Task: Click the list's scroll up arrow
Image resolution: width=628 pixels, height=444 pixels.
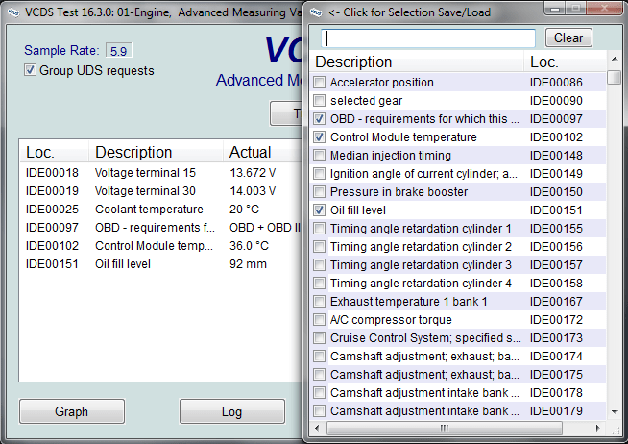Action: [614, 60]
